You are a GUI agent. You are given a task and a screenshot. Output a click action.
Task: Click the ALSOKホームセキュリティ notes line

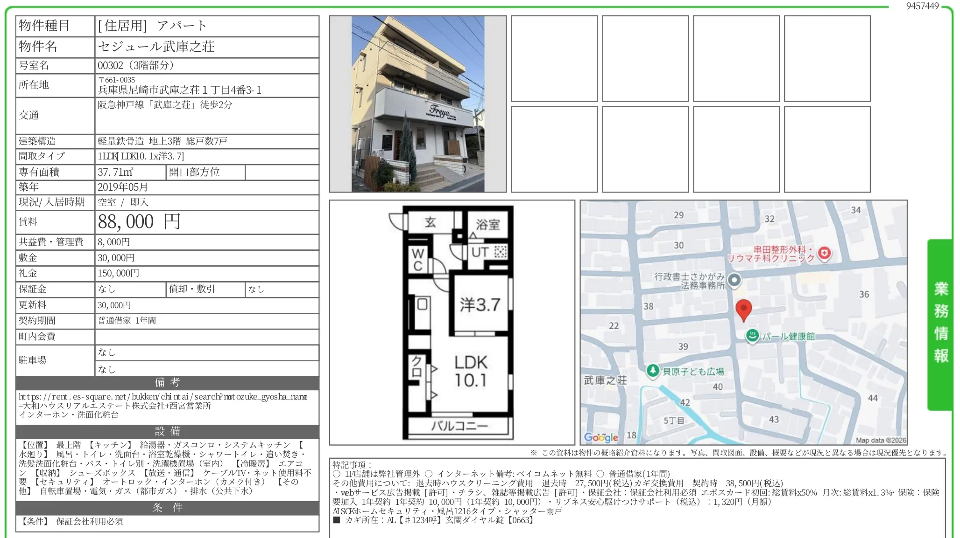447,511
